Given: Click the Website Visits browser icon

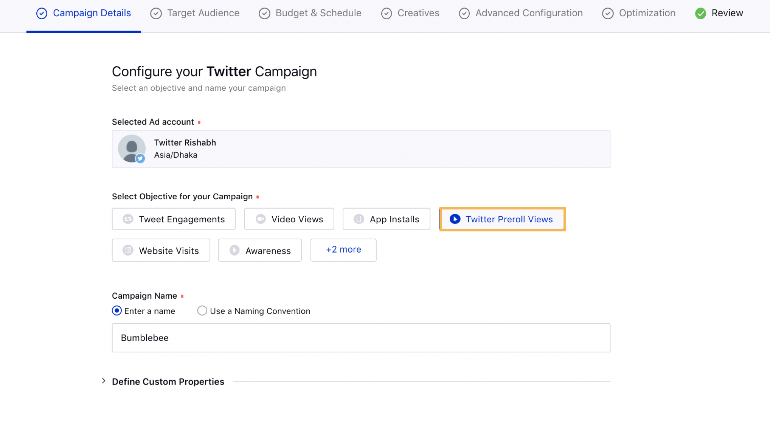Looking at the screenshot, I should click(x=128, y=250).
